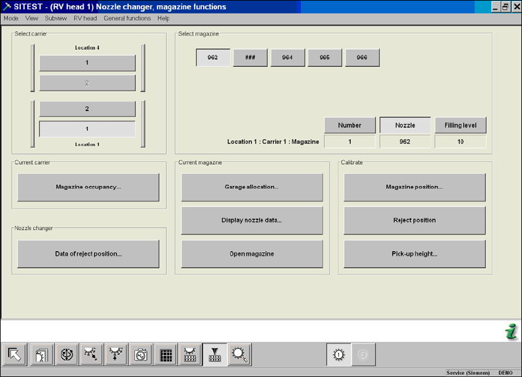
Task: Click the magnifier head icon in bottom toolbar
Action: pos(239,355)
